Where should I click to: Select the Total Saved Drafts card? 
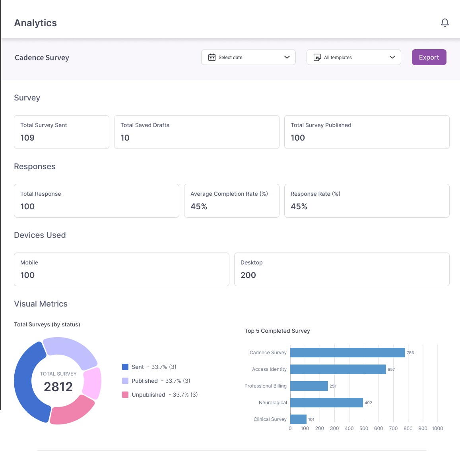tap(196, 132)
